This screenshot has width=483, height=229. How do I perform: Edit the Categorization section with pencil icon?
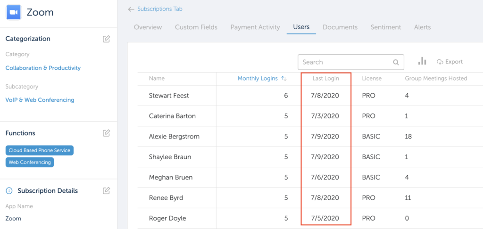(106, 39)
